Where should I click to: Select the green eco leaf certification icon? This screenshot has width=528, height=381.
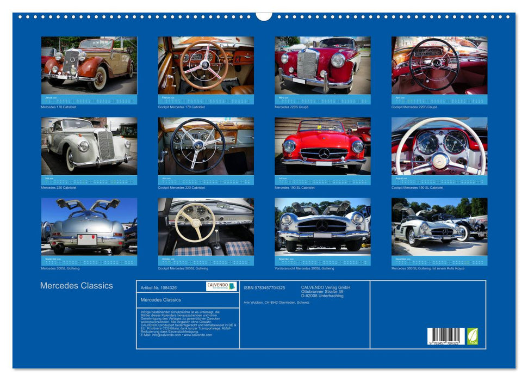coord(472,336)
